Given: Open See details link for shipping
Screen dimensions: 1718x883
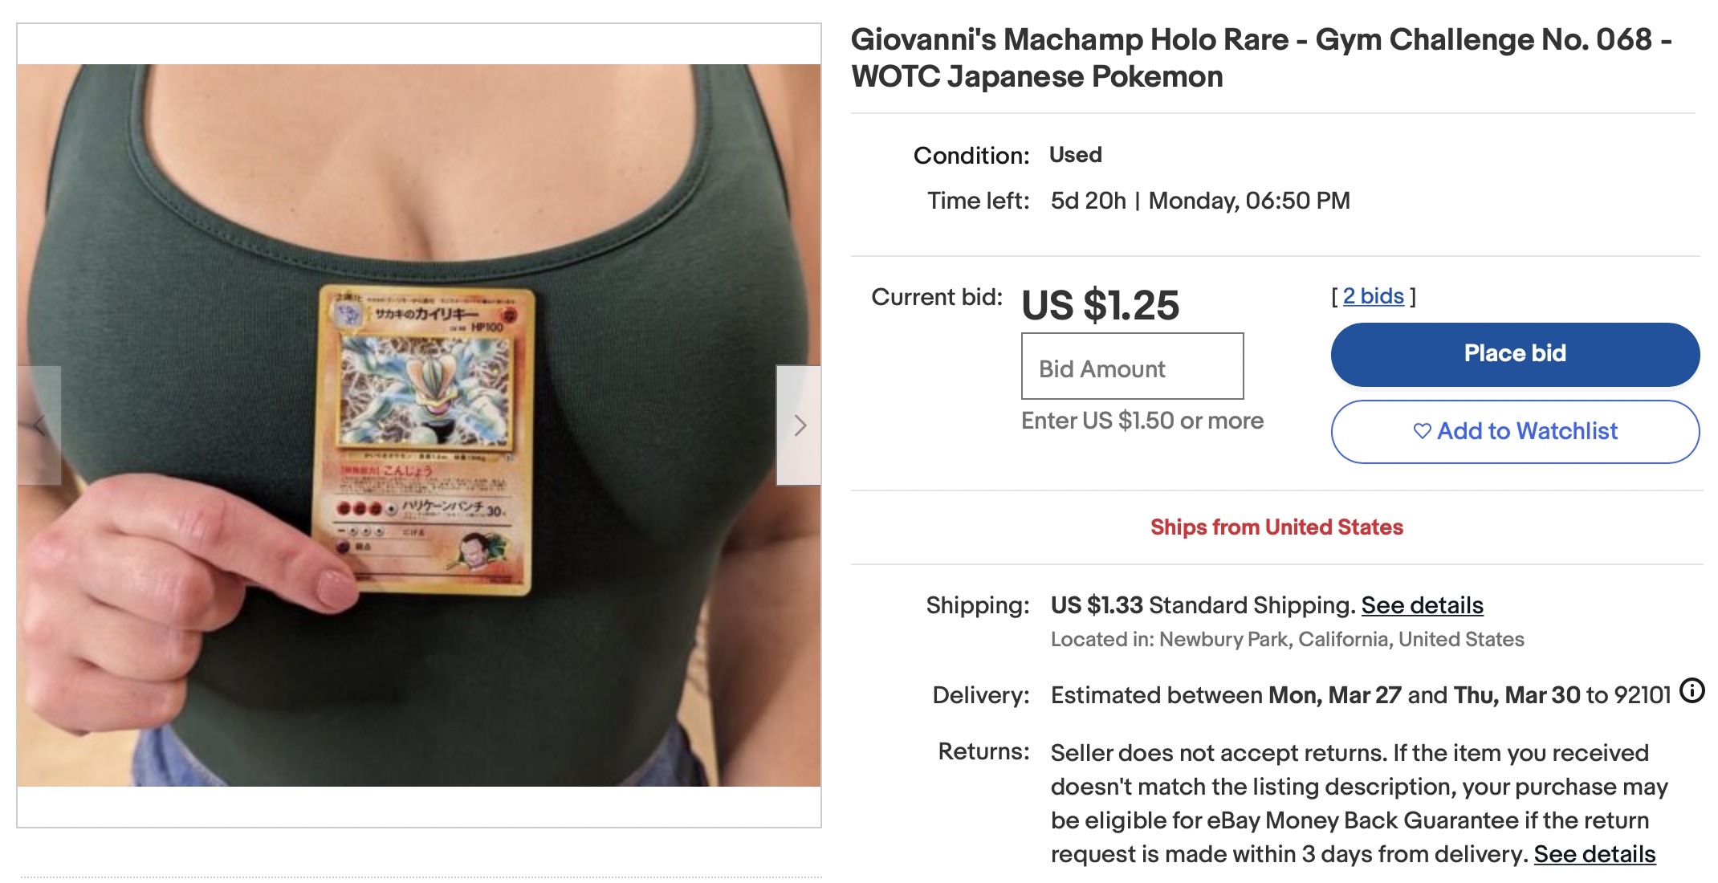Looking at the screenshot, I should (x=1422, y=605).
